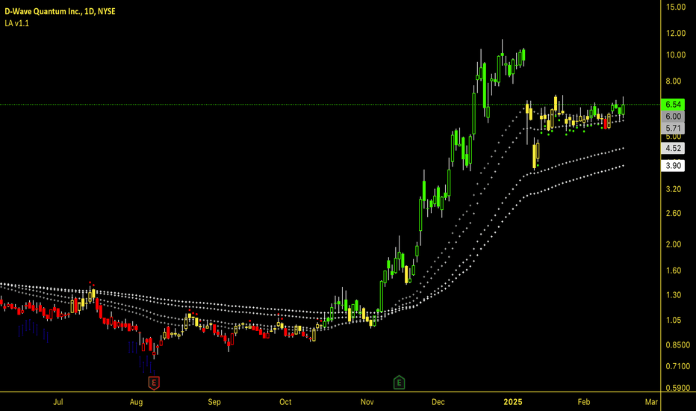The height and width of the screenshot is (411, 696).
Task: Click the 10.00 price axis value
Action: point(676,55)
